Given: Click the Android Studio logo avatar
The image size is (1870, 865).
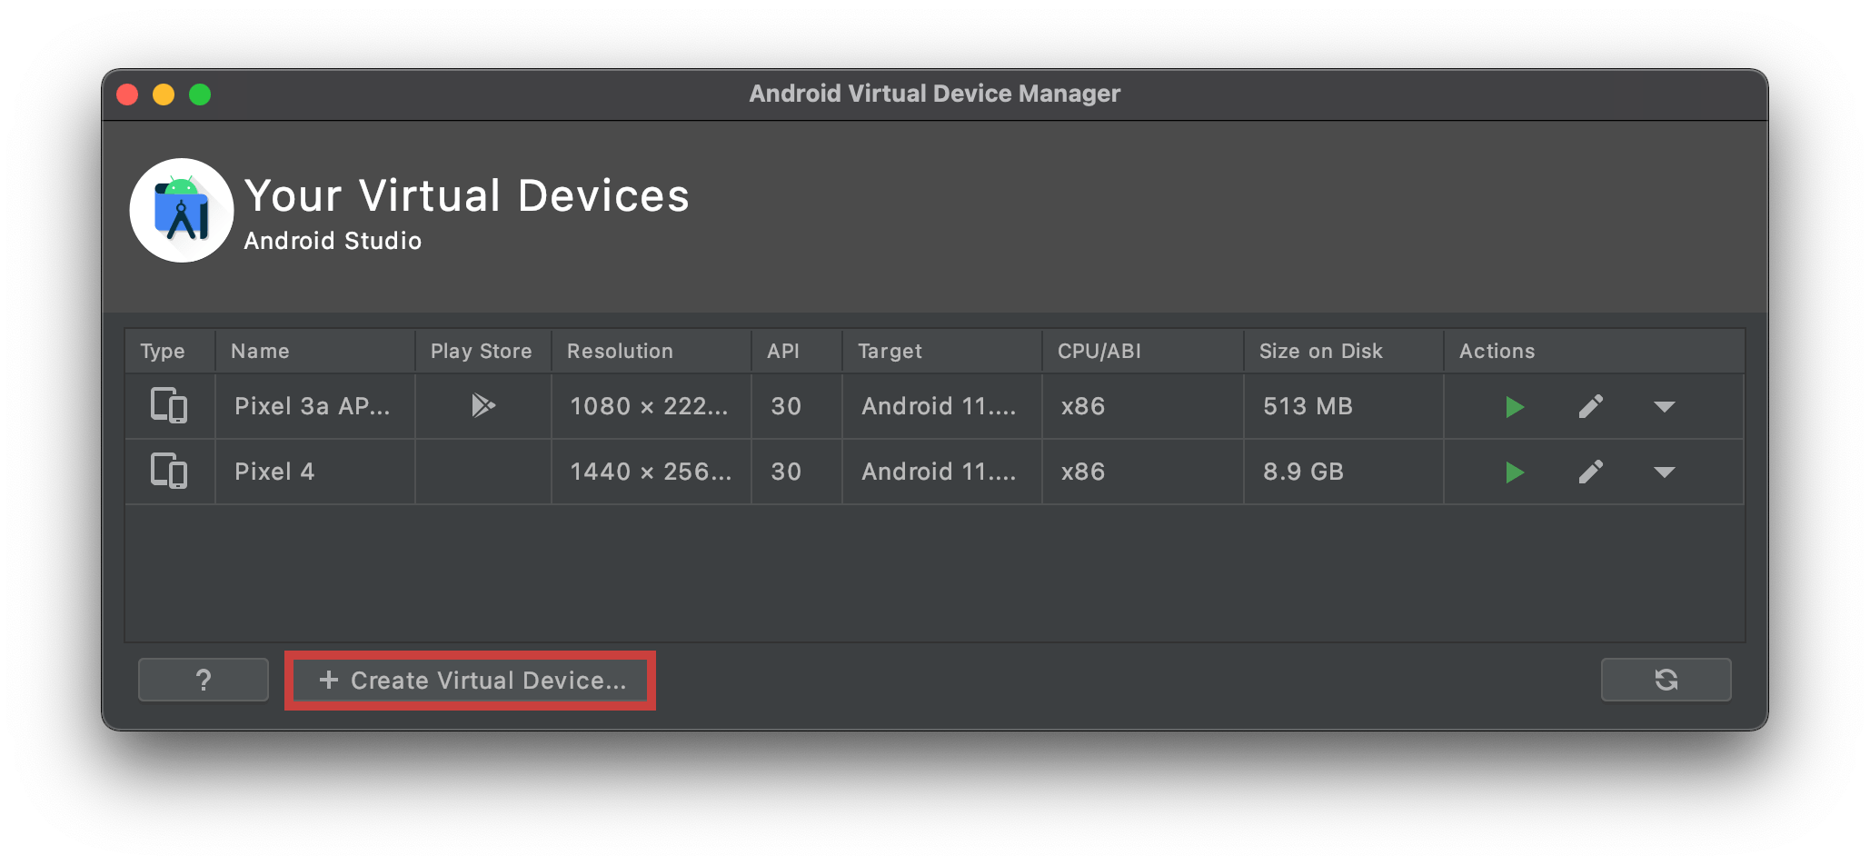Looking at the screenshot, I should (182, 210).
